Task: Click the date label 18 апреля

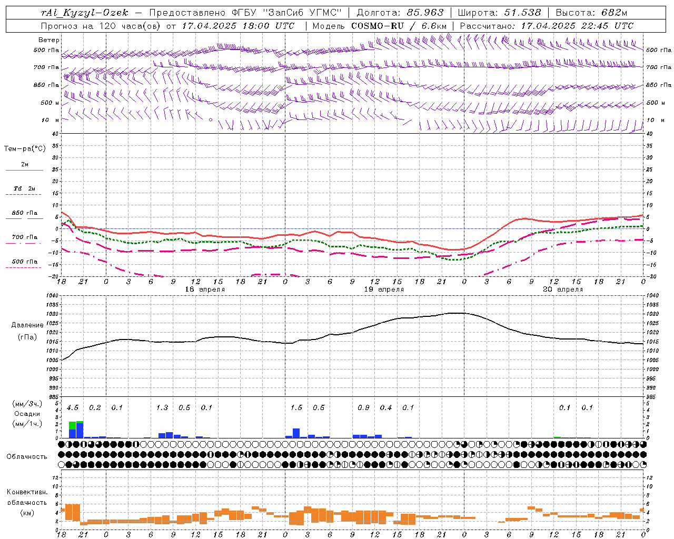Action: (205, 290)
